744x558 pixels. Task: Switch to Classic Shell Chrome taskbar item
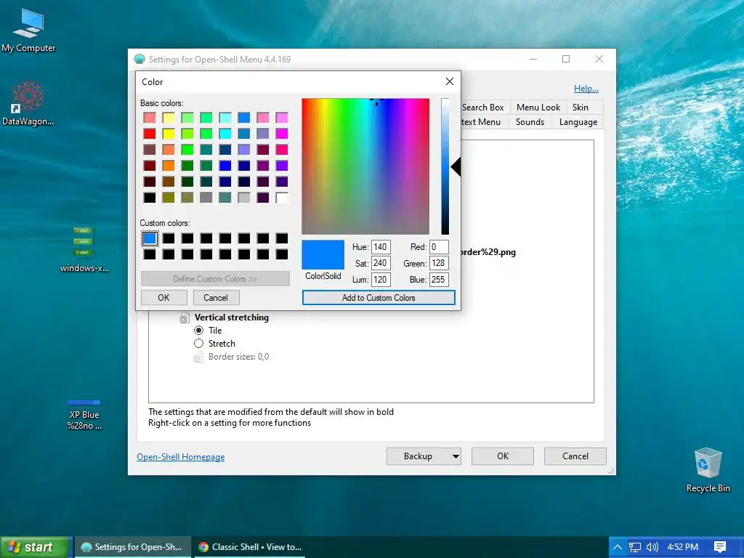(250, 547)
